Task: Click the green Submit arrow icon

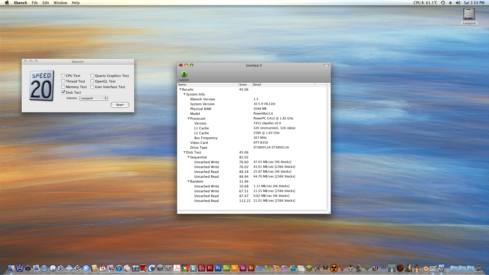Action: [x=184, y=74]
